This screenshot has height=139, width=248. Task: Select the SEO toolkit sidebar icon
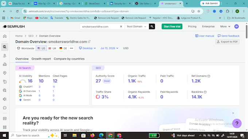point(5,47)
